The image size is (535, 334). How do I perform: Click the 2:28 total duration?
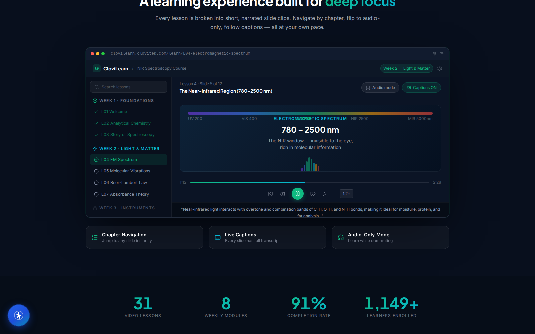coord(437,182)
